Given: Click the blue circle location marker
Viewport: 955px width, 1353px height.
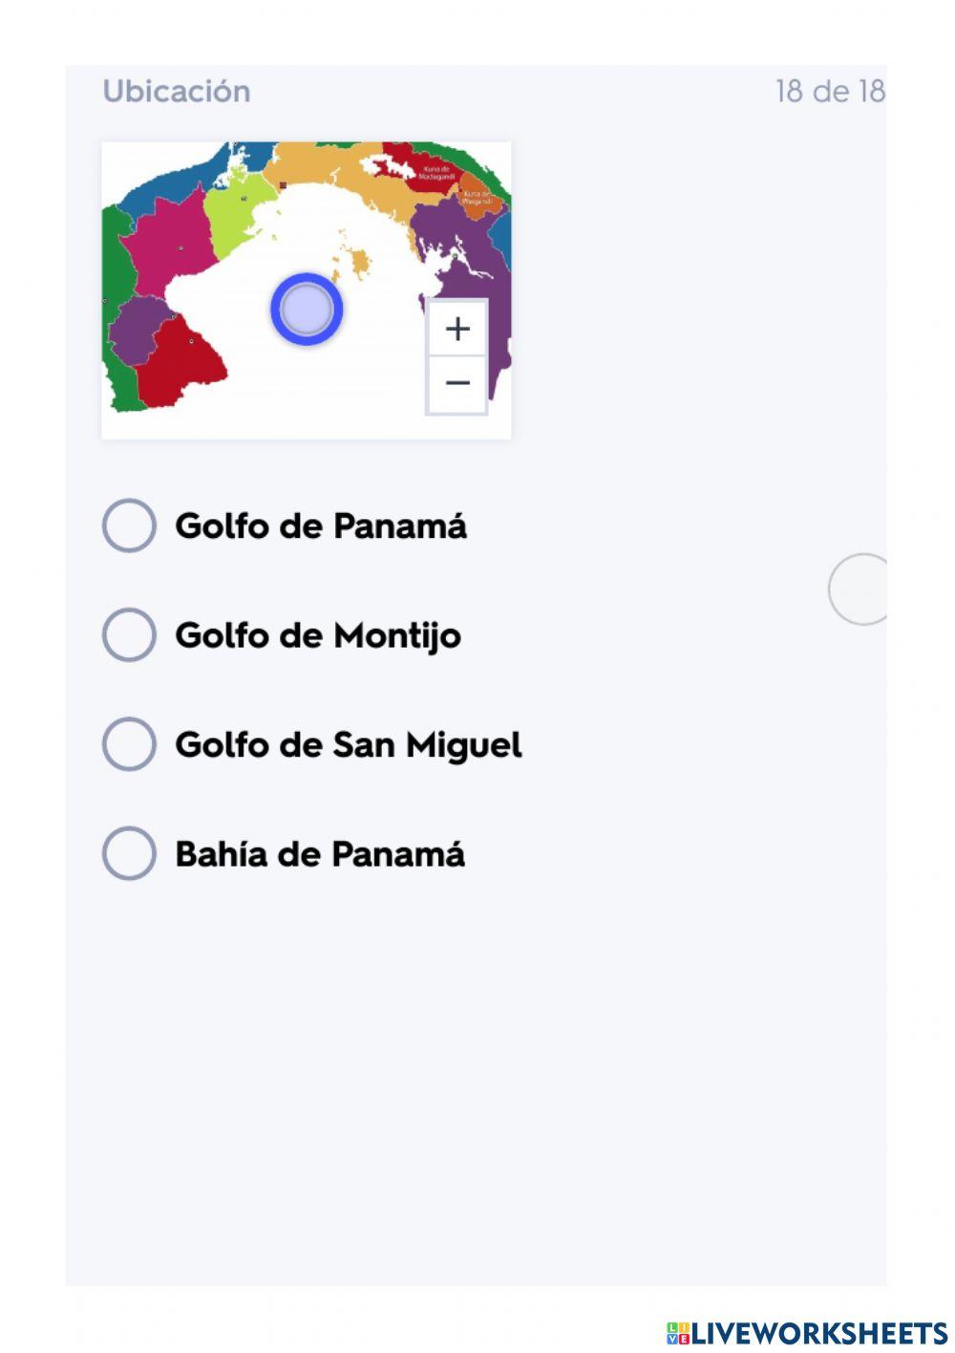Looking at the screenshot, I should coord(307,310).
